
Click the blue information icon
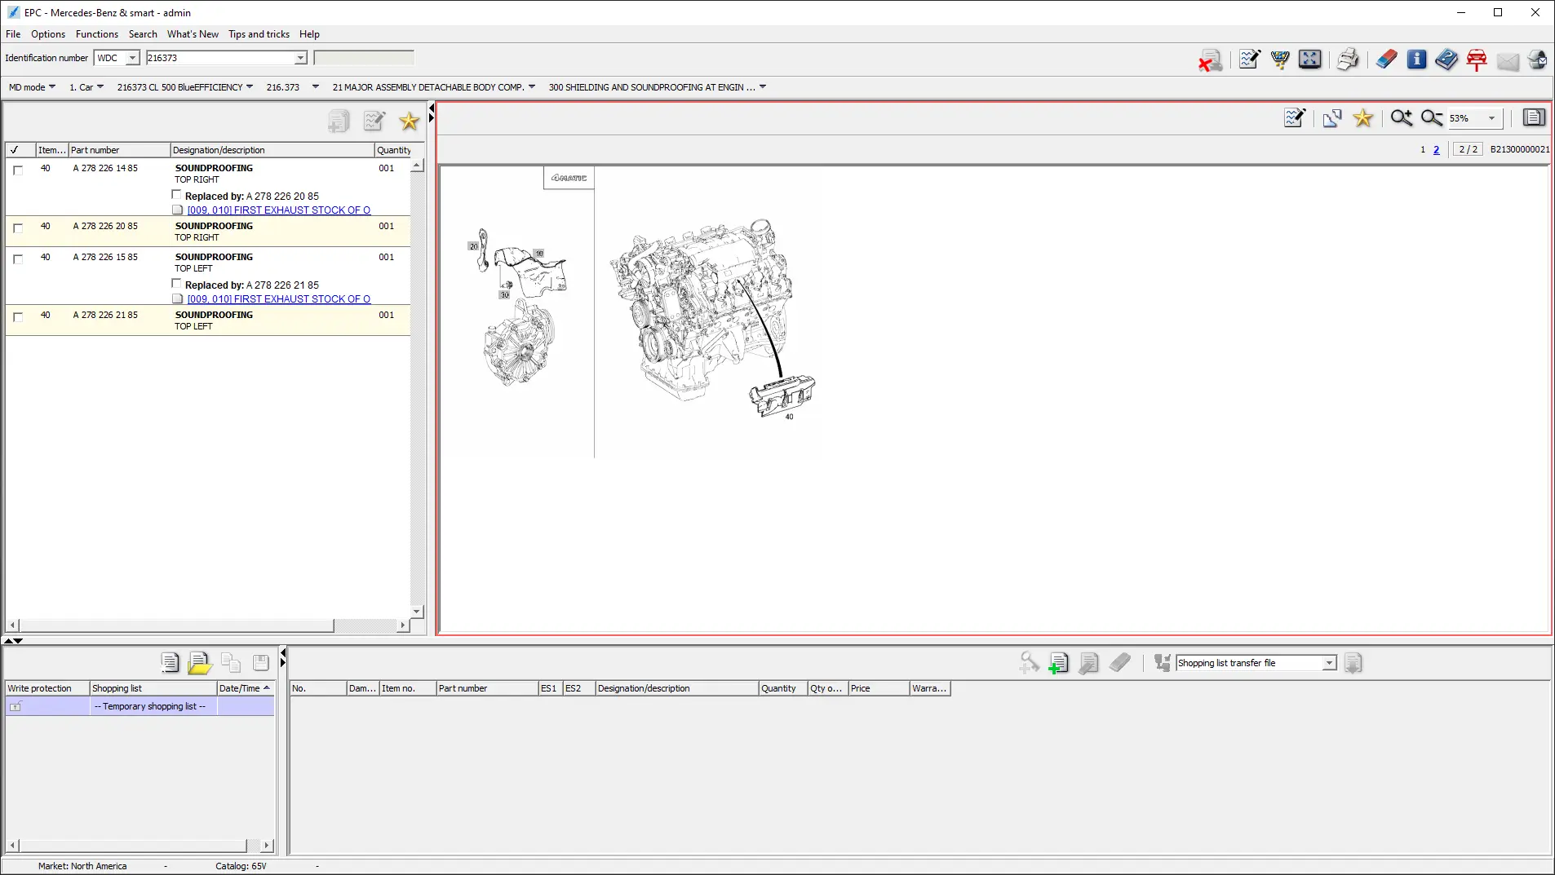point(1416,60)
